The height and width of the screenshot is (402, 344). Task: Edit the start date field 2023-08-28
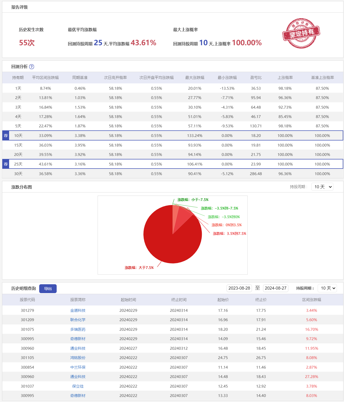(x=239, y=288)
